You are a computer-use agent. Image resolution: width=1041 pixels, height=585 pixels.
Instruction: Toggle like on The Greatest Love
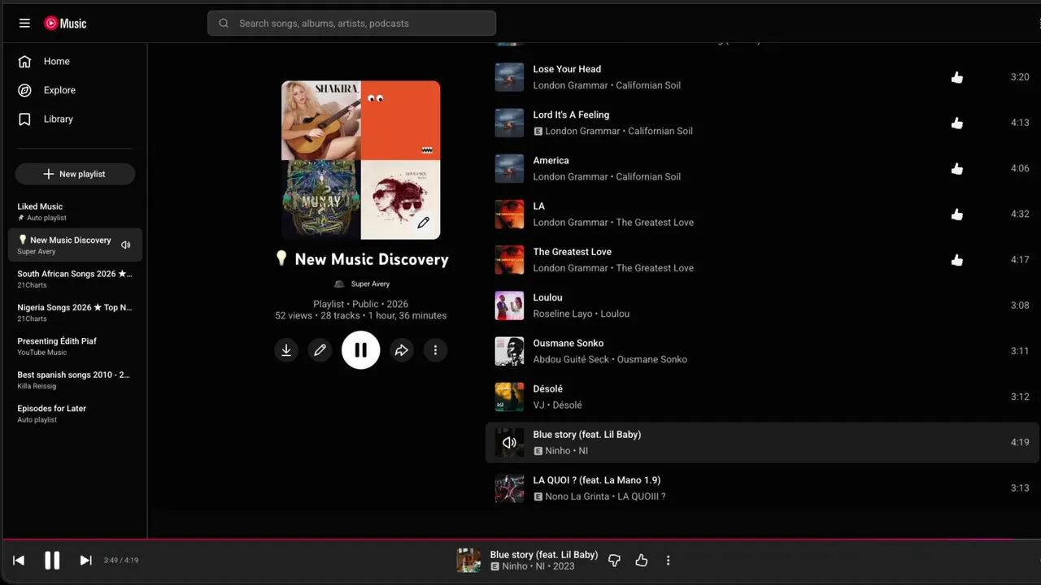957,260
